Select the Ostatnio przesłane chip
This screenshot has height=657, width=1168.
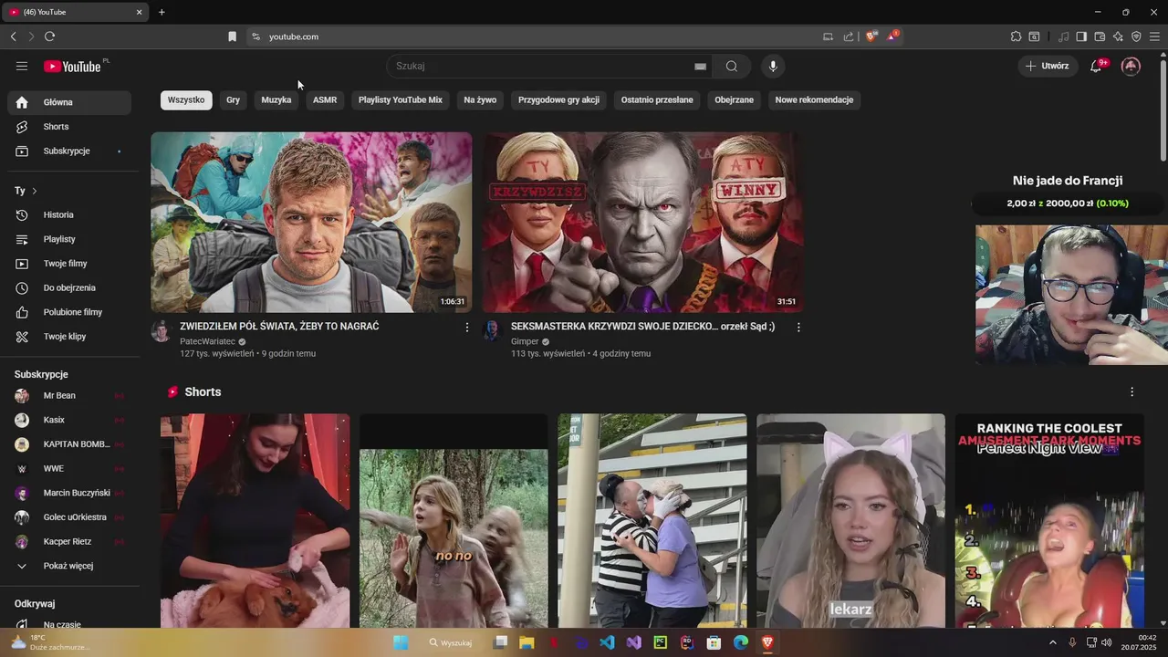657,99
